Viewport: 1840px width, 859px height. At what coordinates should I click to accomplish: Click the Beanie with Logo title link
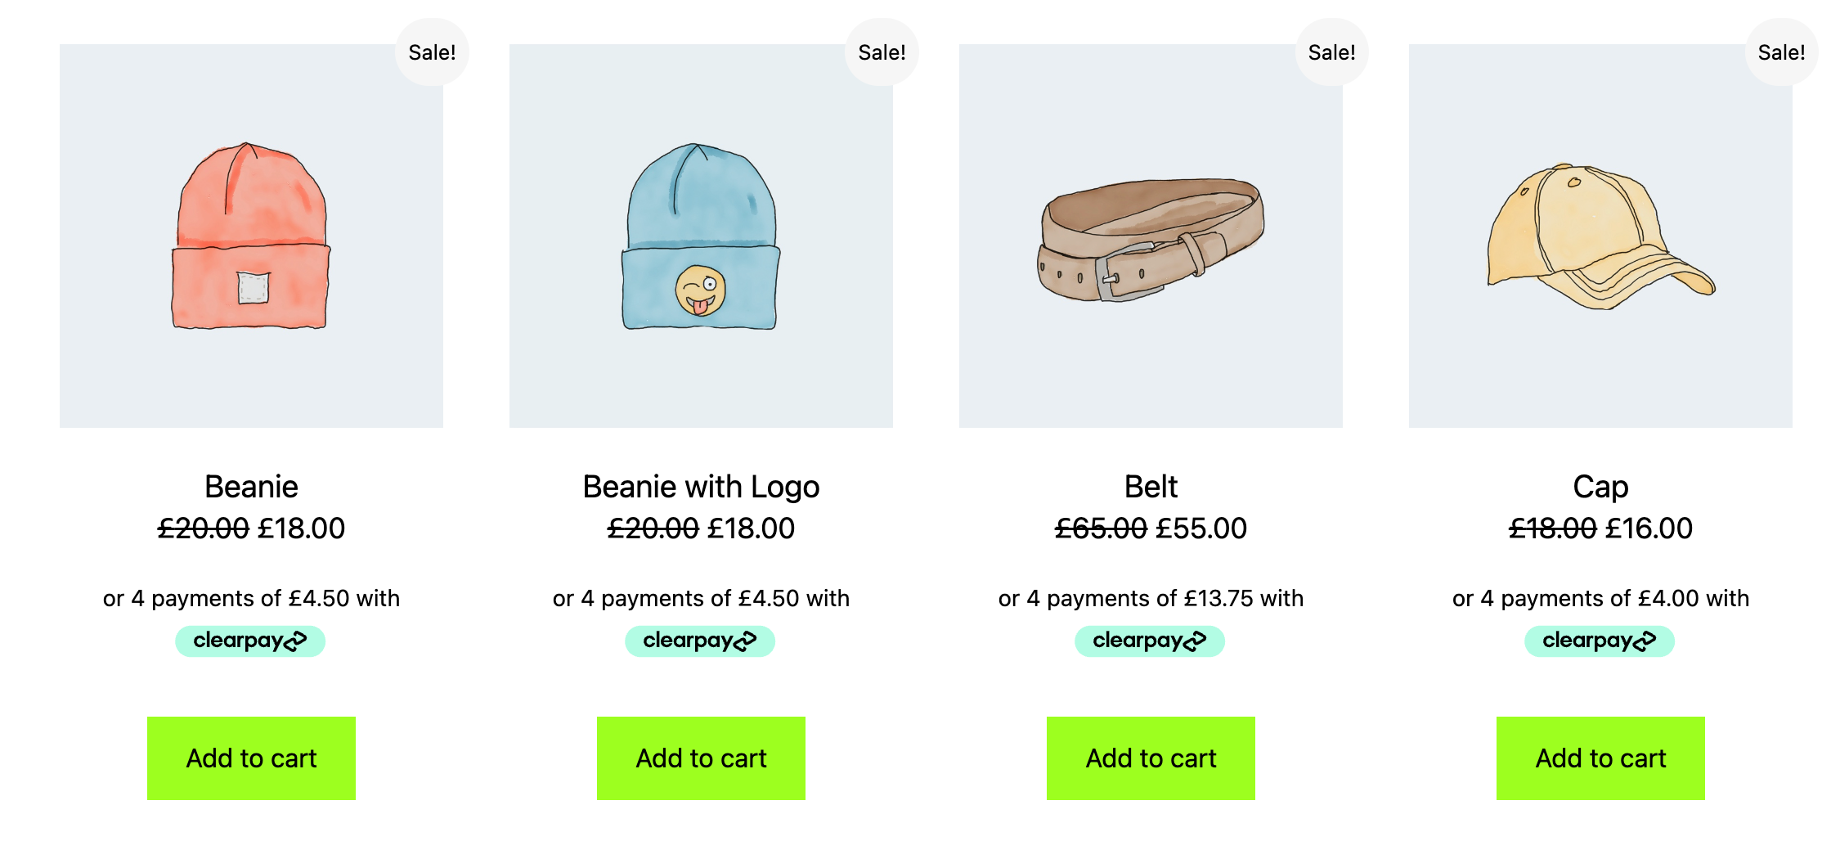701,487
